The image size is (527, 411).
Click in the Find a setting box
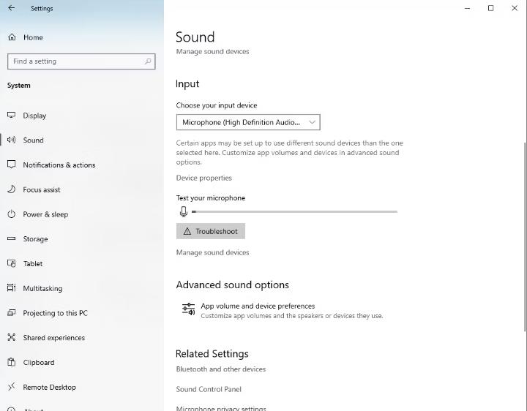[x=81, y=61]
